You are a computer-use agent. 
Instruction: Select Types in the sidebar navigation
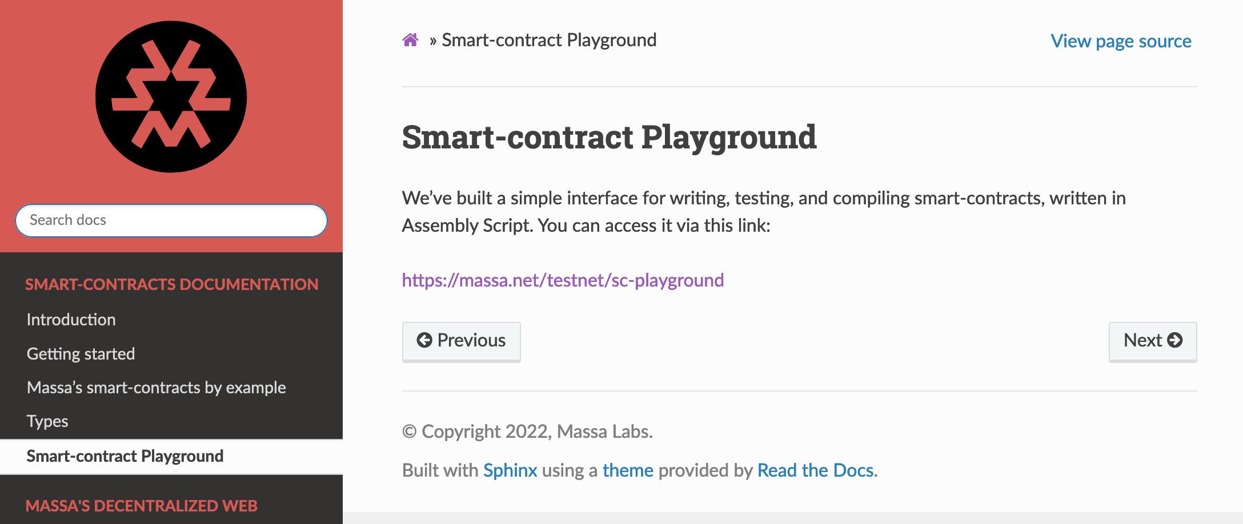coord(47,421)
